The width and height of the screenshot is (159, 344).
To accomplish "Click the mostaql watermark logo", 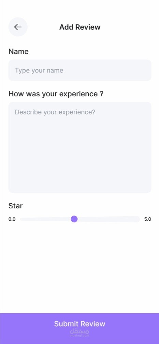I will pyautogui.click(x=79, y=331).
